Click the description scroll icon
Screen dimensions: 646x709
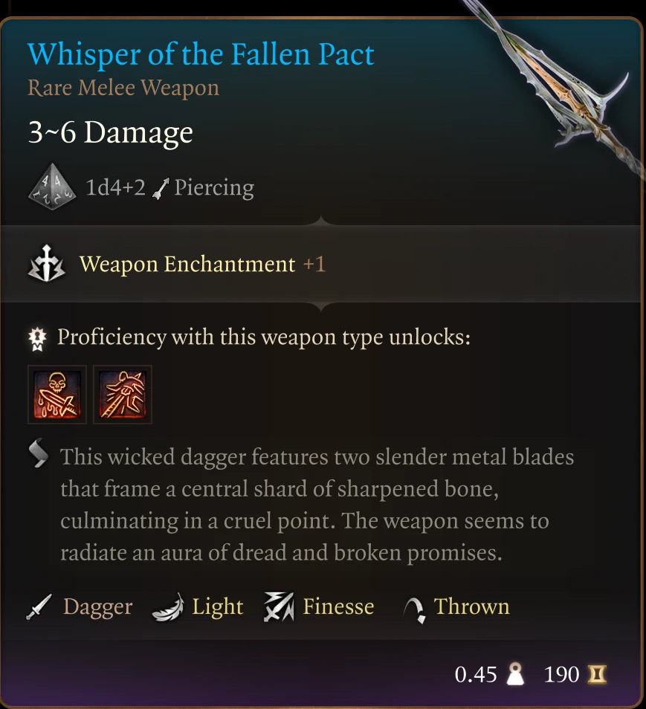point(39,453)
